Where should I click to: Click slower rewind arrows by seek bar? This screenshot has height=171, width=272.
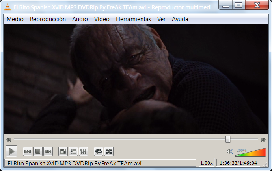9,140
